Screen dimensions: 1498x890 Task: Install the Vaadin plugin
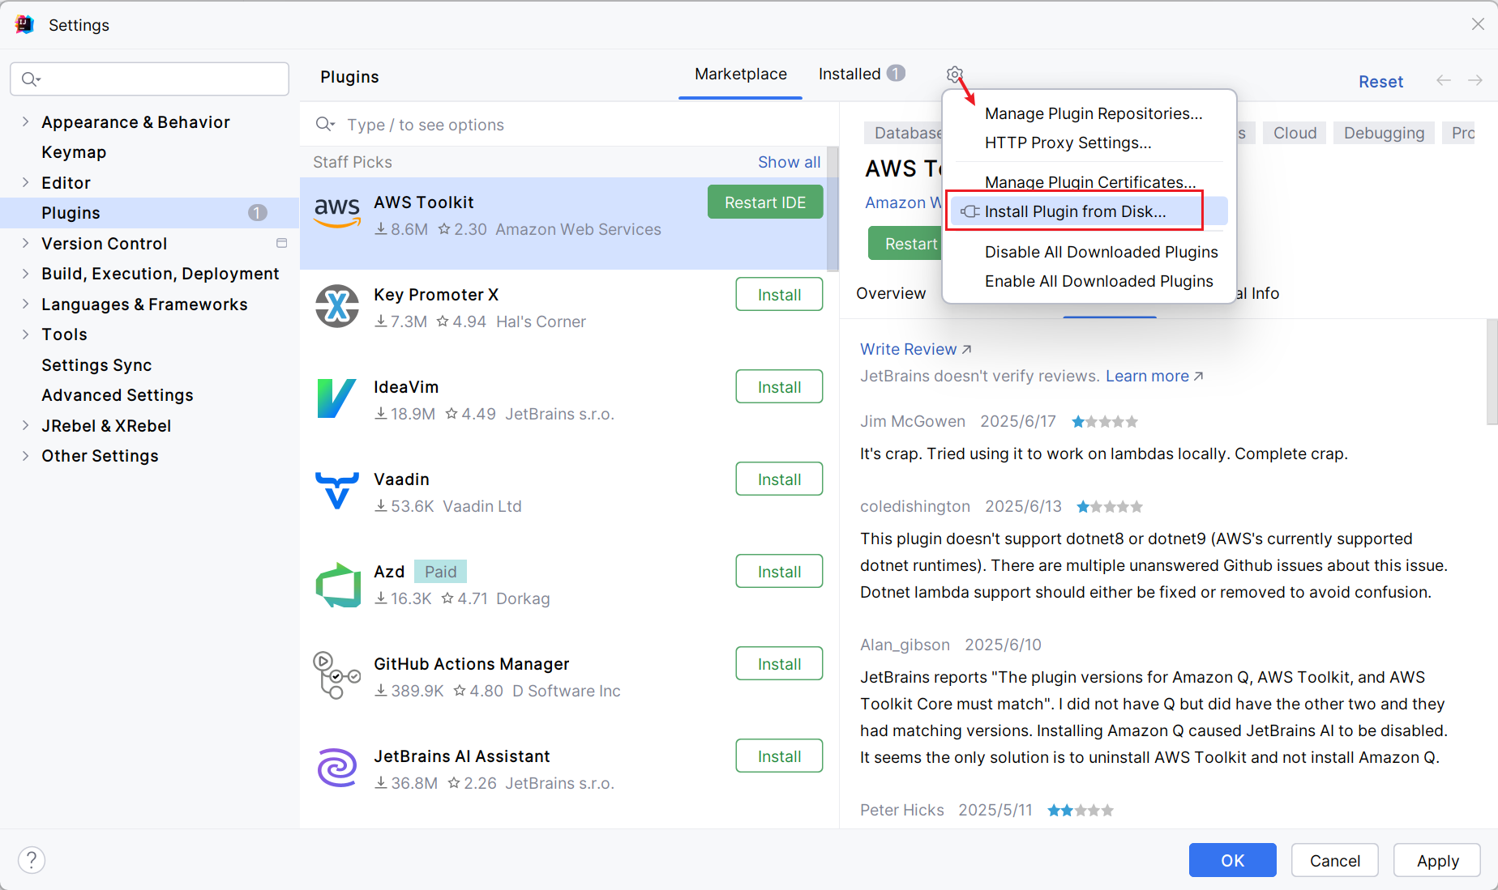coord(779,479)
